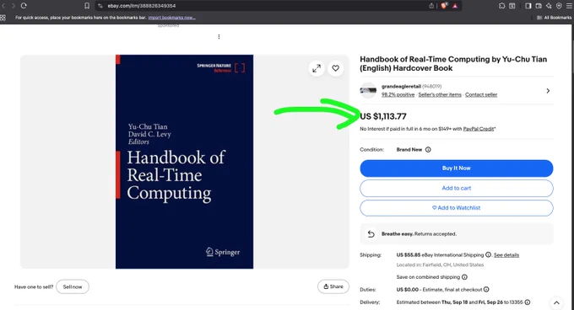Open Brave Rewards triangle icon
The height and width of the screenshot is (310, 574).
(x=455, y=6)
